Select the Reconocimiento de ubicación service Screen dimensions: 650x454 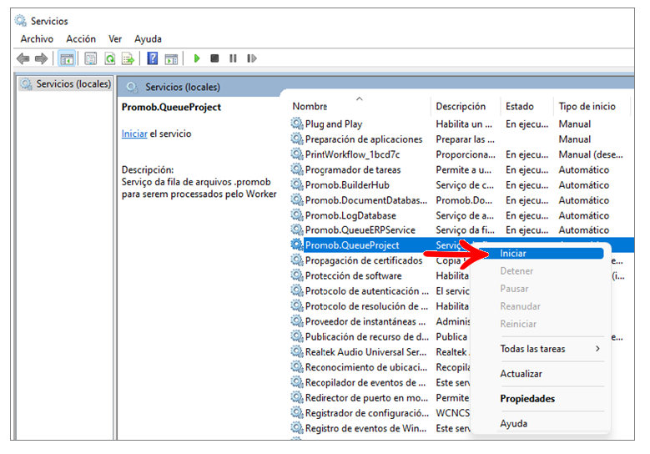pos(366,367)
